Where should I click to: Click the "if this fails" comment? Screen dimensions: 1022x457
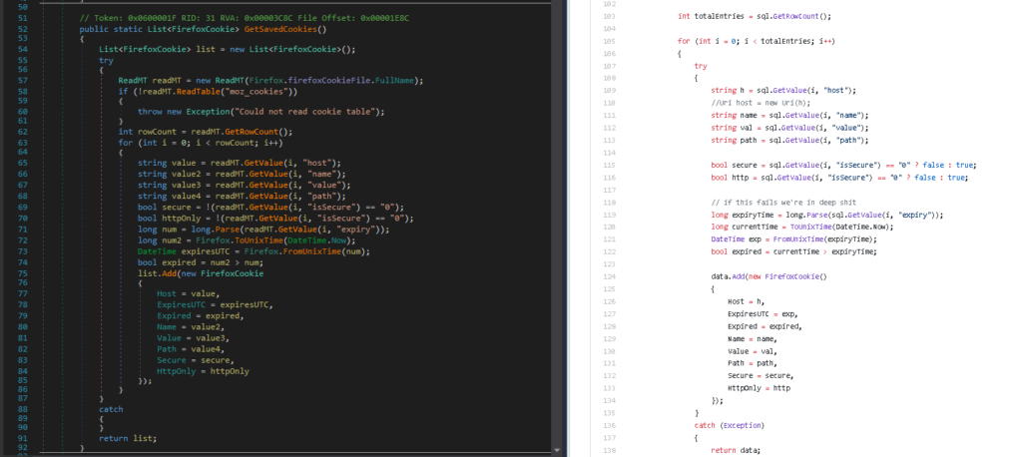click(774, 202)
